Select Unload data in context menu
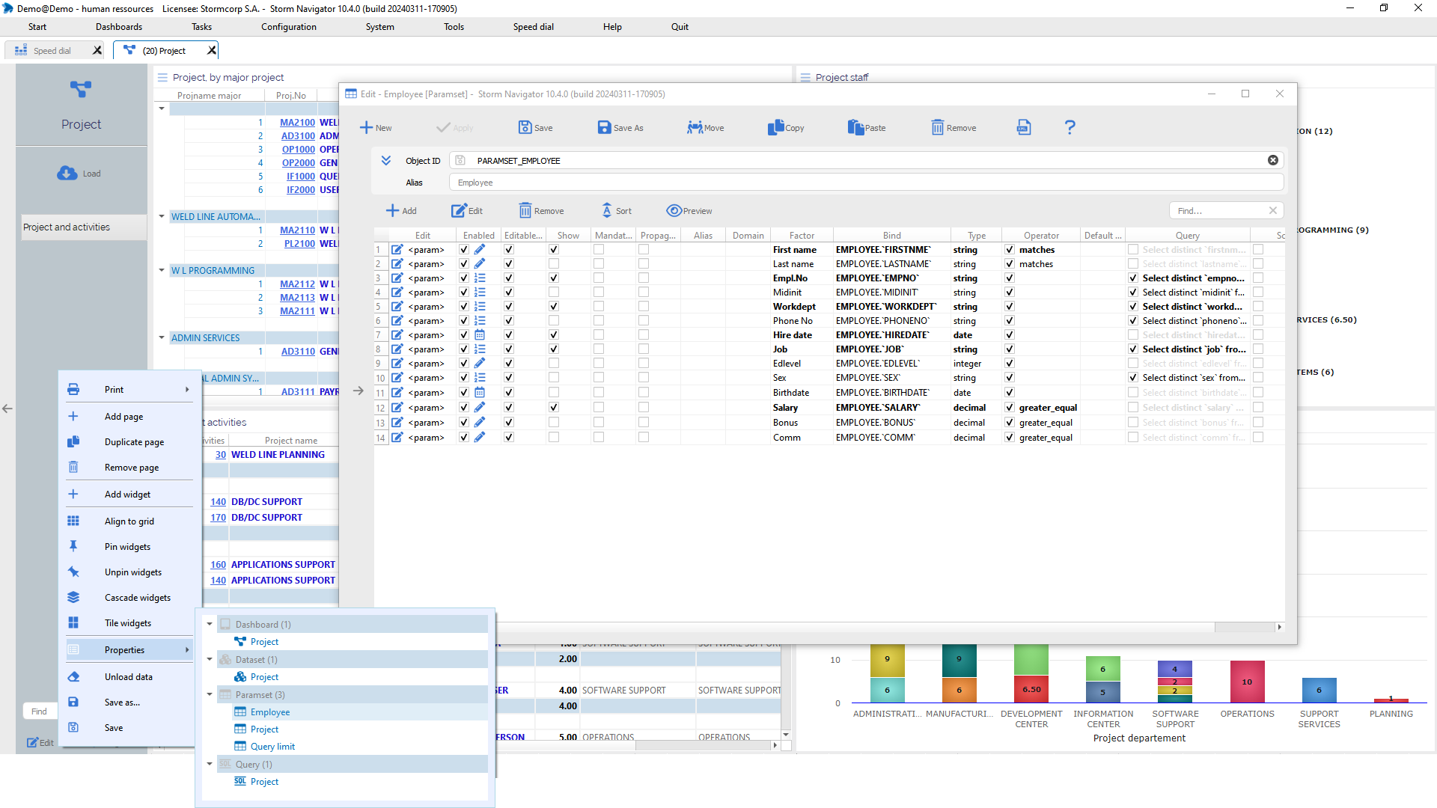Image resolution: width=1437 pixels, height=808 pixels. pos(129,676)
